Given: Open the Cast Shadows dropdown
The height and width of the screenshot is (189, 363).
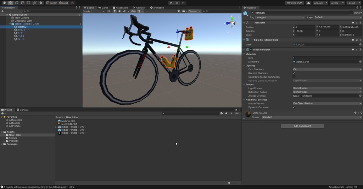Looking at the screenshot, I should tap(327, 69).
